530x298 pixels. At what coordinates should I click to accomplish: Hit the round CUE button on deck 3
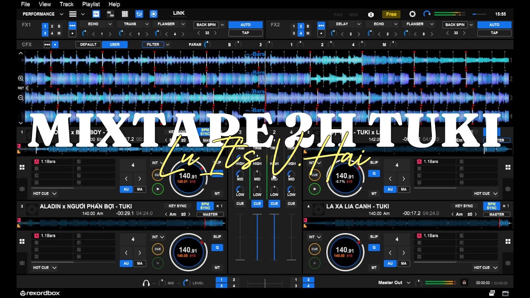[x=157, y=249]
